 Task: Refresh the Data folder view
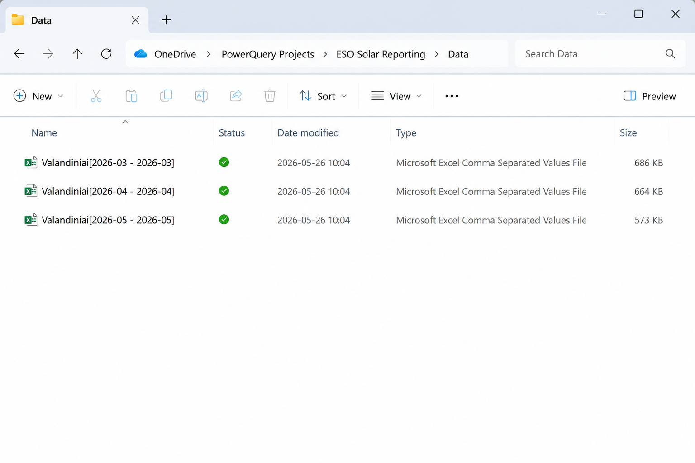[106, 54]
